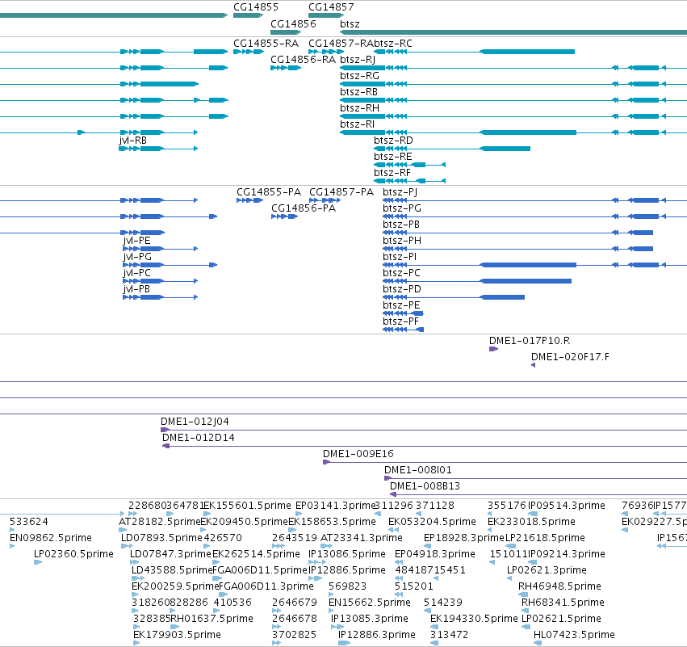Select the CG14855 gene label
687x647 pixels.
[255, 7]
